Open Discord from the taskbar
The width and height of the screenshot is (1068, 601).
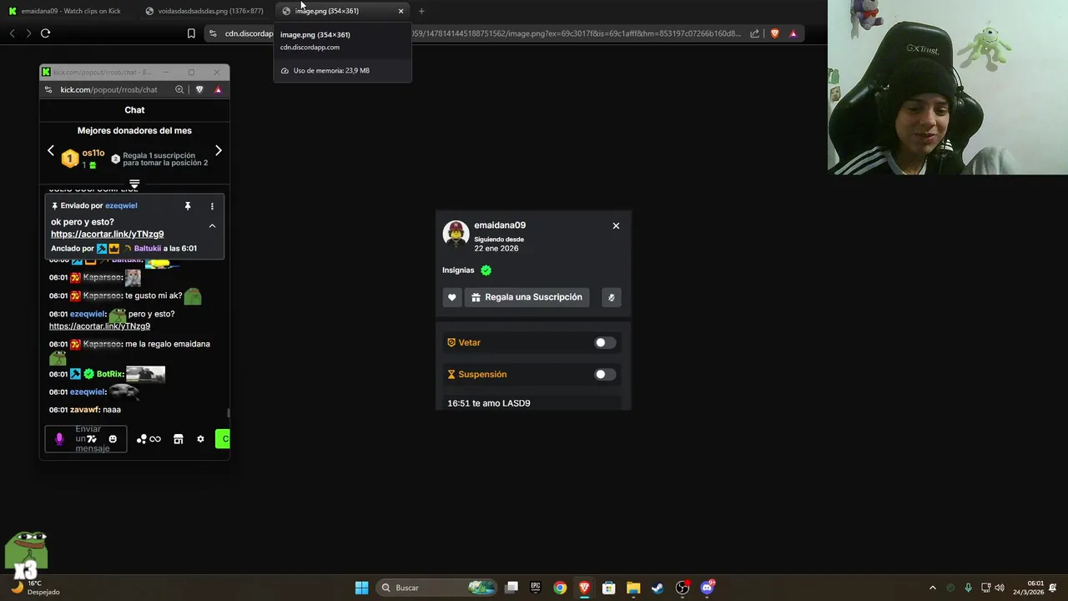pos(708,588)
